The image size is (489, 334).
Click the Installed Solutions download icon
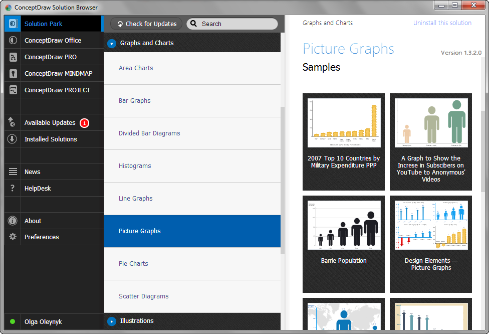click(x=12, y=139)
